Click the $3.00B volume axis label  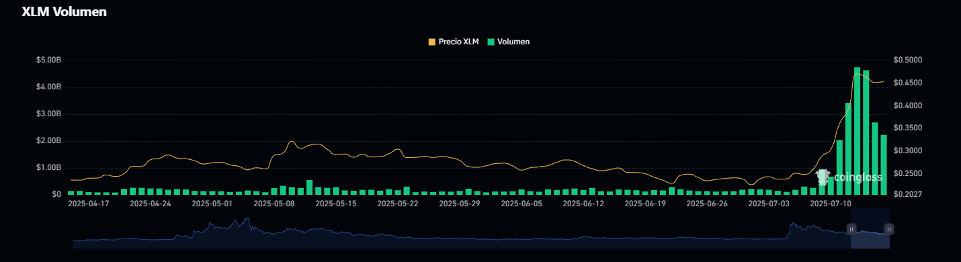click(x=49, y=114)
